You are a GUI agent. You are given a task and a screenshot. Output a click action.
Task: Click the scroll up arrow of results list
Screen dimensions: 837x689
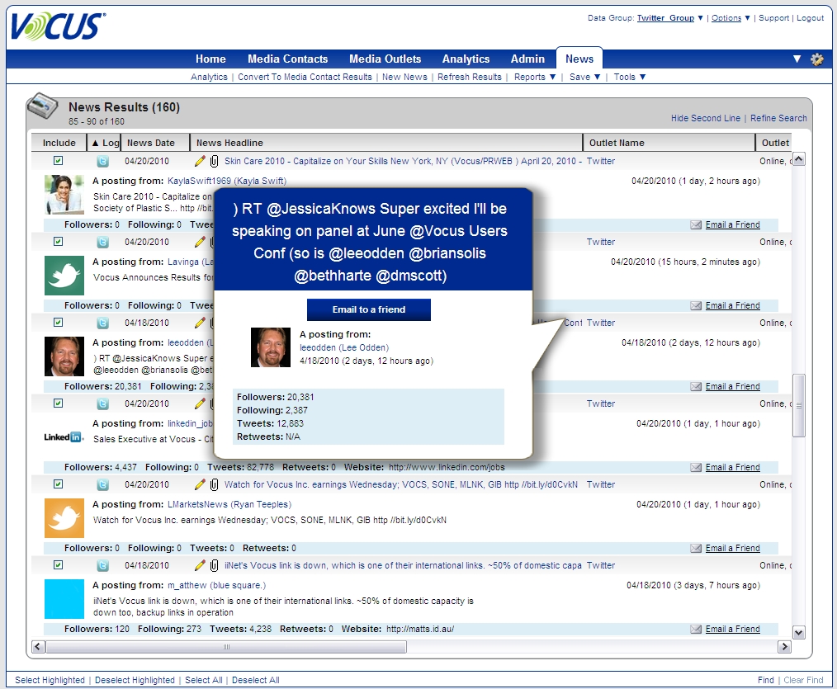pos(798,159)
